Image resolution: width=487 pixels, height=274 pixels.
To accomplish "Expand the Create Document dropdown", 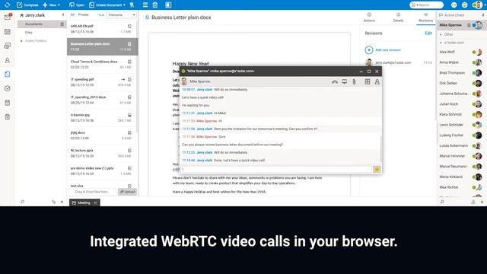I will click(x=107, y=5).
